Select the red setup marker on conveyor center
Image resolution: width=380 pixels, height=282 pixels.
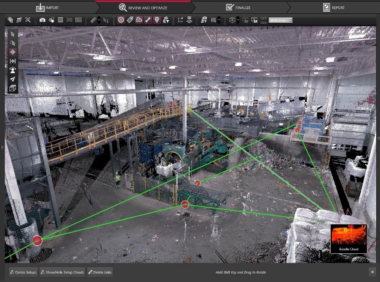185,204
